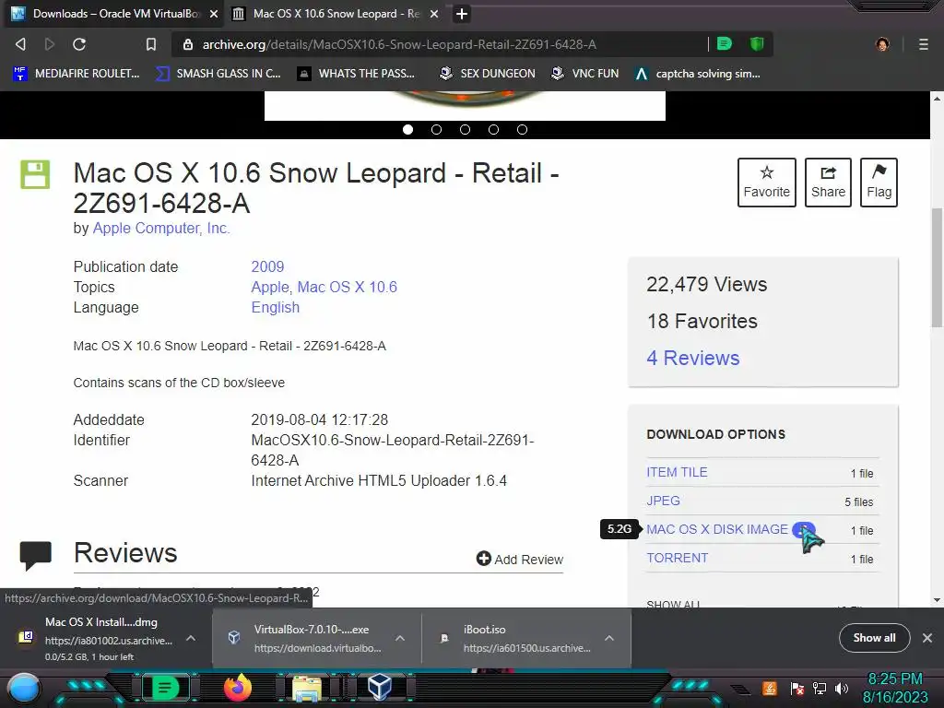Click Show all downloads button
The width and height of the screenshot is (944, 708).
tap(874, 638)
